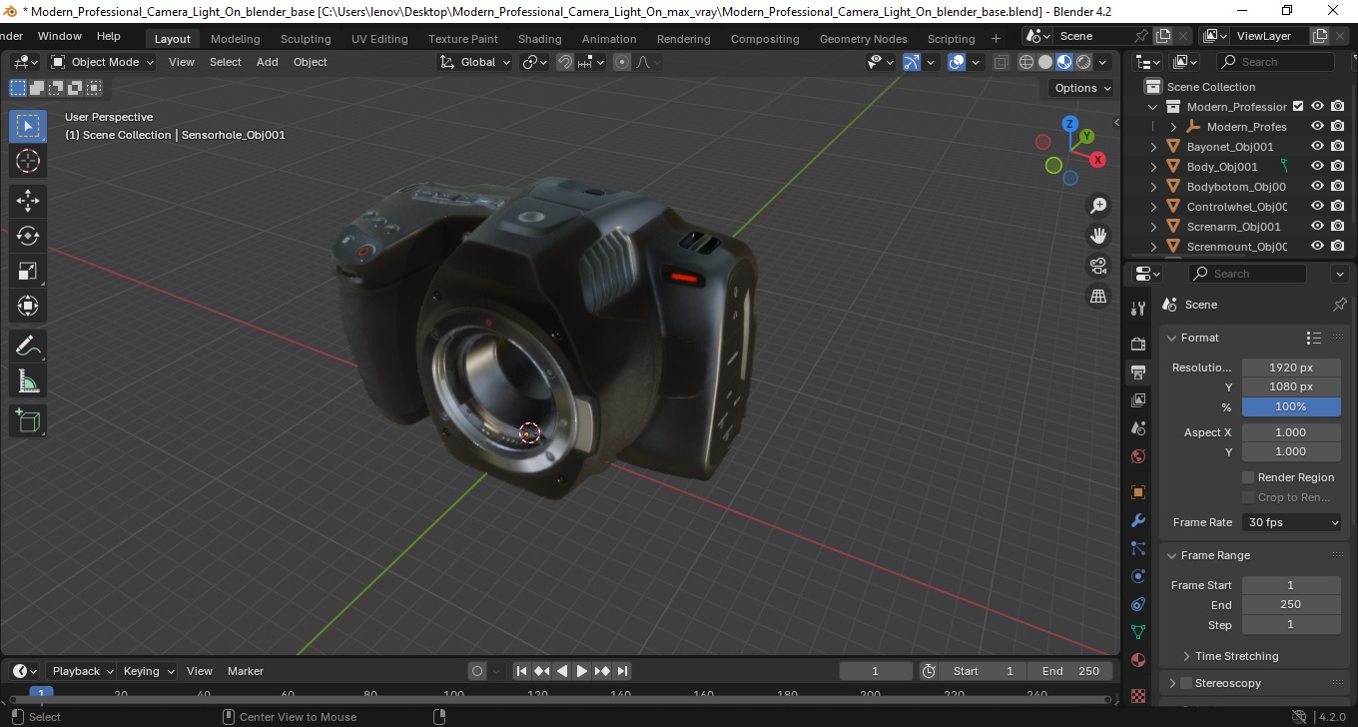Uncheck the Modern_Professior collection checkbox

pos(1298,107)
